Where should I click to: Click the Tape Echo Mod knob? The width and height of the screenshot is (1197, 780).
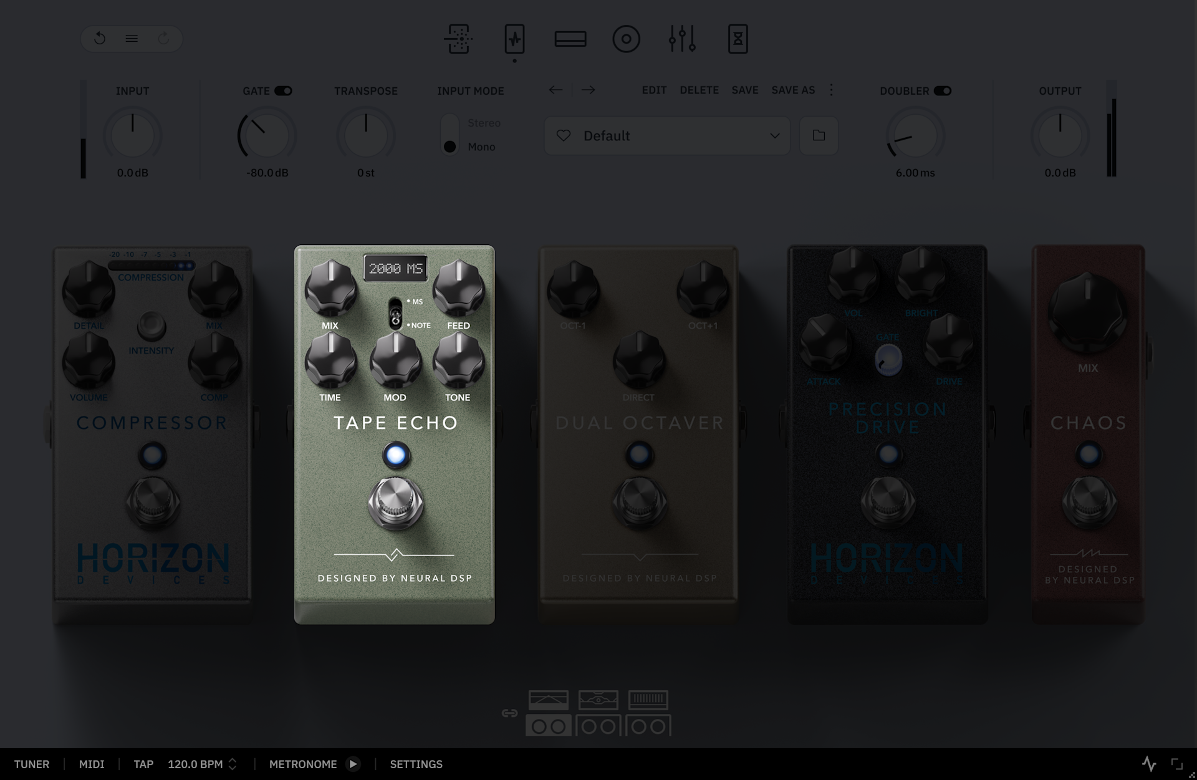tap(395, 360)
